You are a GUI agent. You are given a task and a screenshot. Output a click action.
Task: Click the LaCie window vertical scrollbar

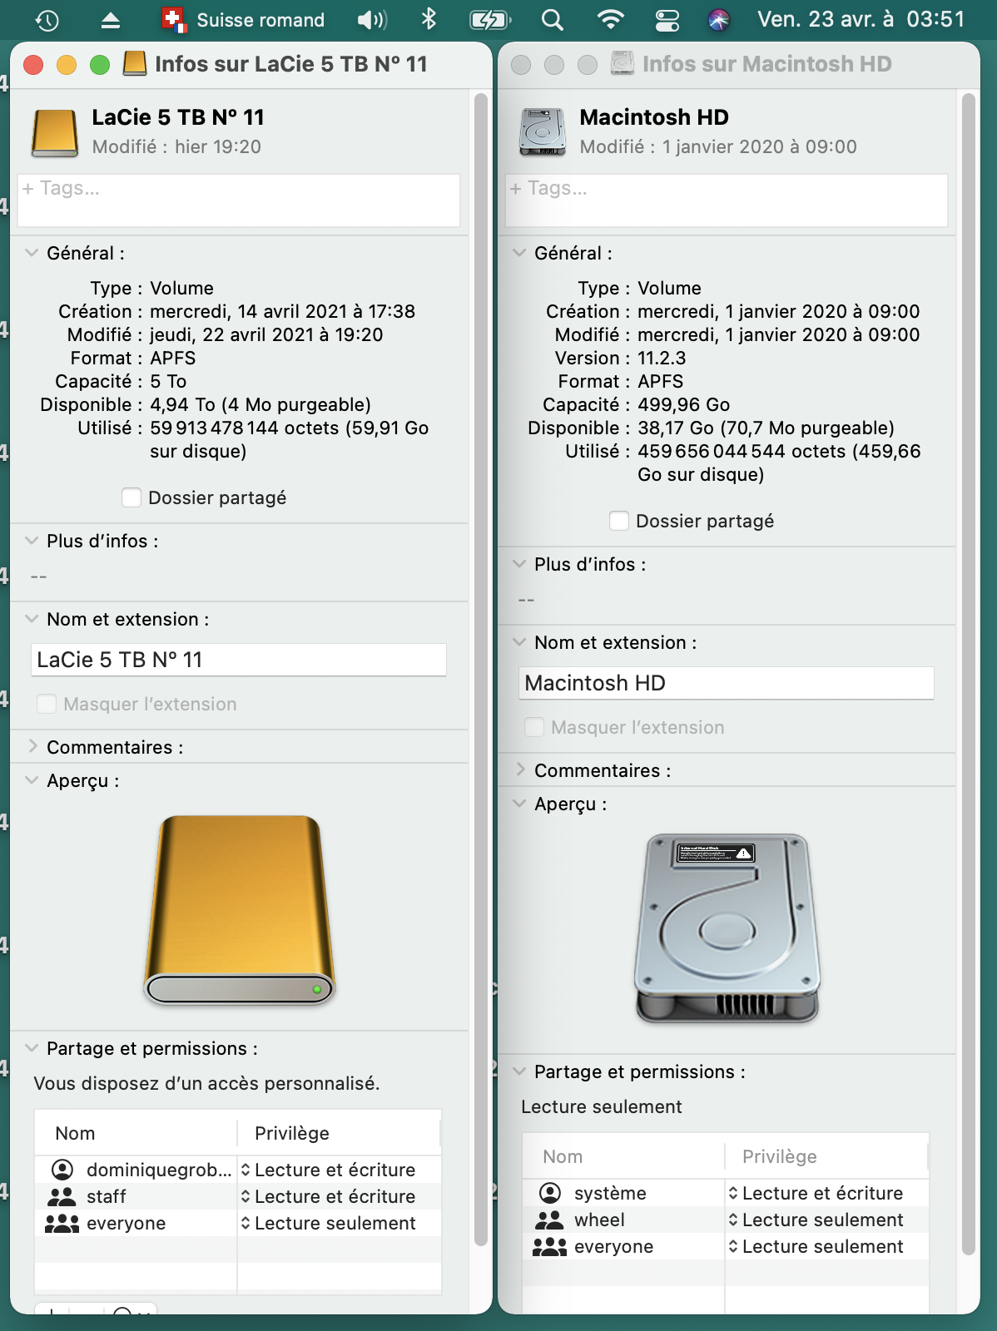tap(480, 670)
